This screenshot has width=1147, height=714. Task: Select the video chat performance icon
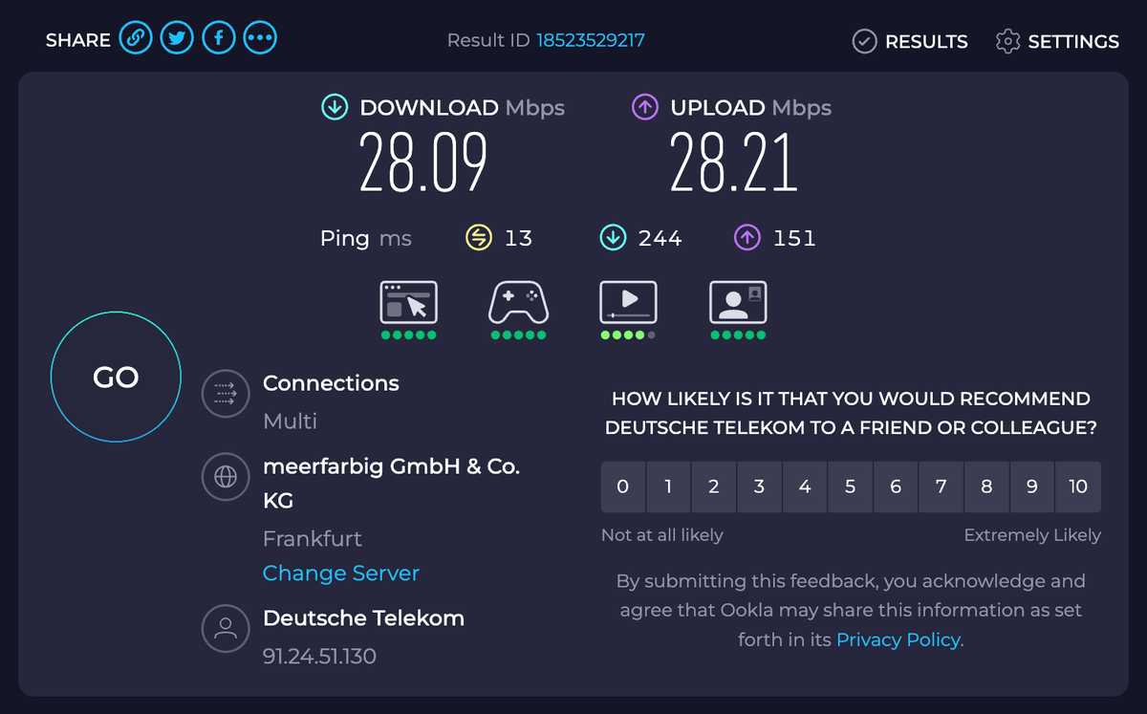(x=738, y=303)
